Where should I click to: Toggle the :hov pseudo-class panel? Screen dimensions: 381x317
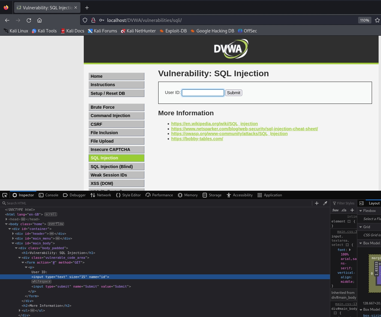coord(335,210)
